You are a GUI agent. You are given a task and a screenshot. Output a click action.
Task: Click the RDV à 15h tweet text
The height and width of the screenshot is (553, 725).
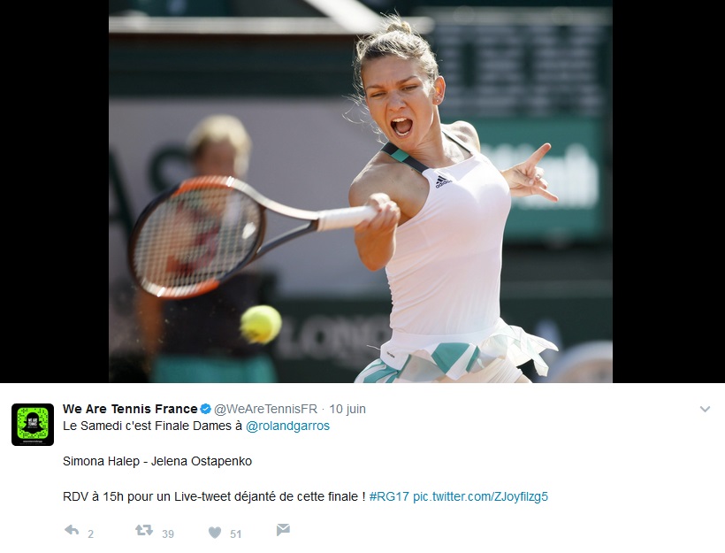[214, 496]
